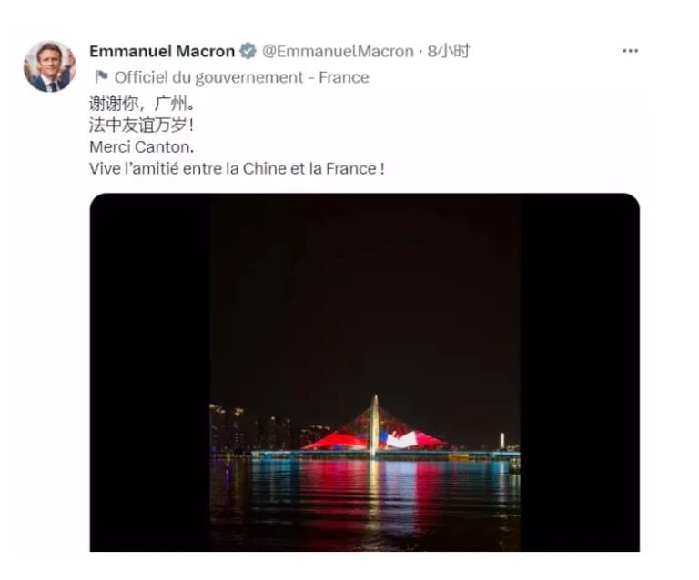This screenshot has height=580, width=699.
Task: Click the small white tower right of the bridge
Action: click(502, 441)
